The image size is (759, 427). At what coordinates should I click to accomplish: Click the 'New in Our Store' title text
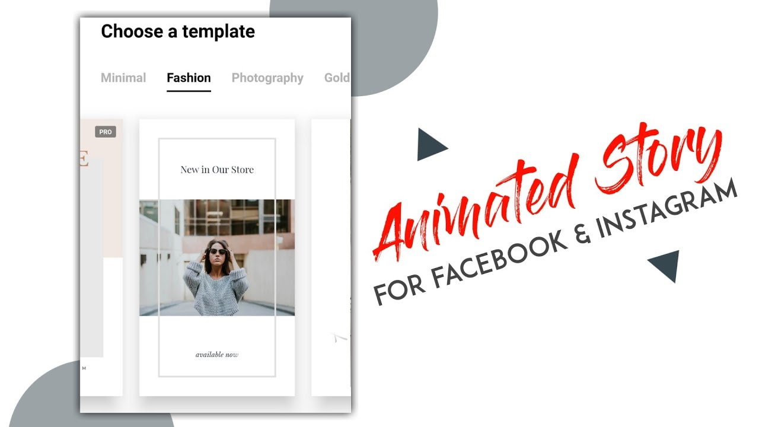point(217,170)
